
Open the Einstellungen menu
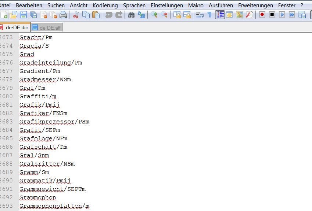[167, 5]
